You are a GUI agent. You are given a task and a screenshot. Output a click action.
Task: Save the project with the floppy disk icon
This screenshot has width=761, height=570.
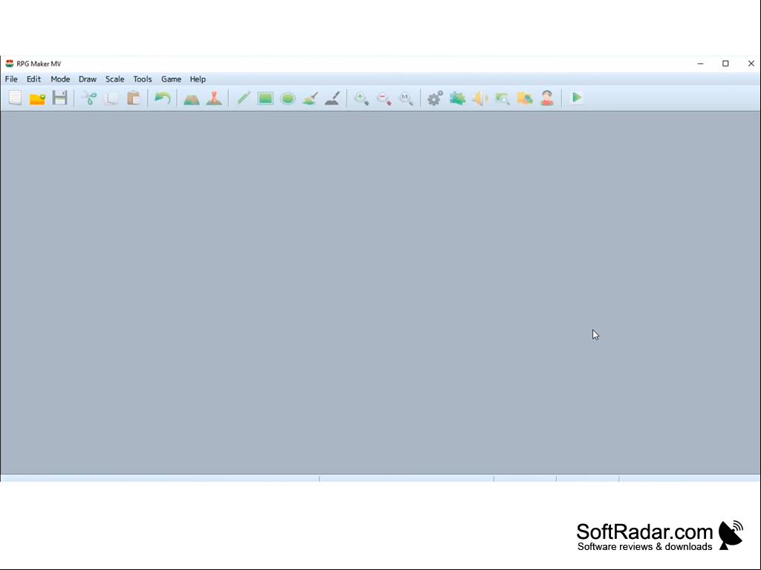pyautogui.click(x=59, y=98)
